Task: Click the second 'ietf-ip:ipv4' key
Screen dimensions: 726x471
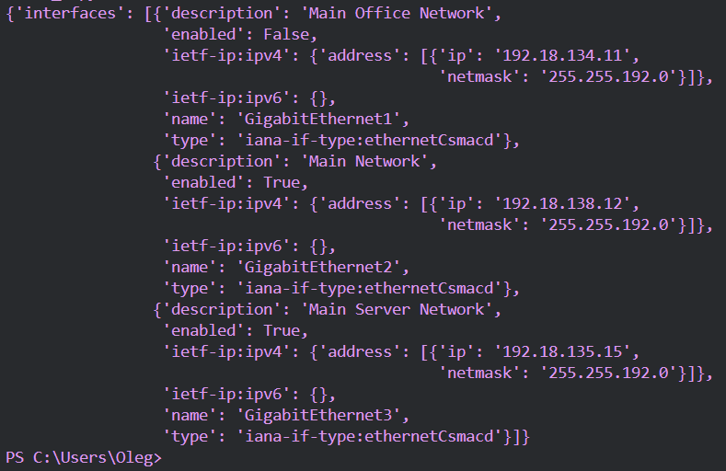Action: [227, 204]
